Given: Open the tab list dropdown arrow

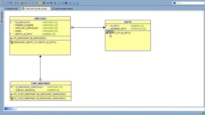Looking at the screenshot, I should [x=203, y=9].
